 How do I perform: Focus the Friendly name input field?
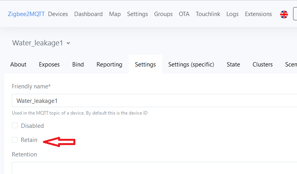click(x=154, y=100)
